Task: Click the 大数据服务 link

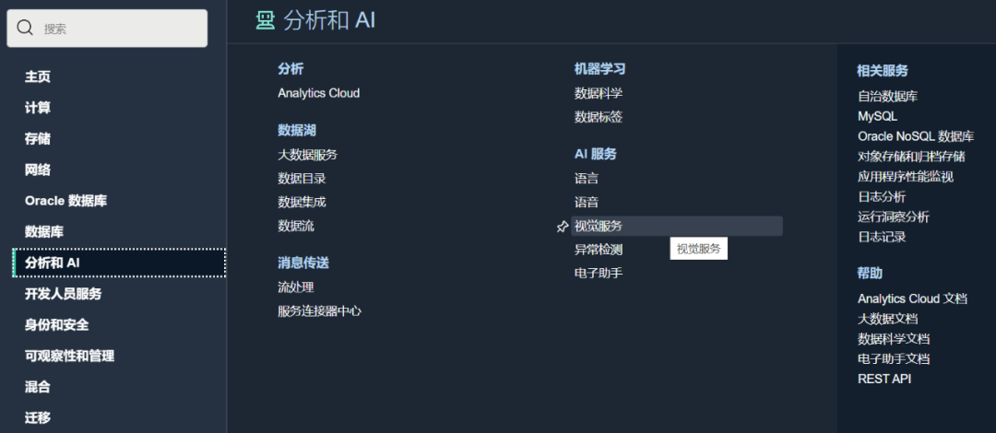Action: click(x=307, y=155)
